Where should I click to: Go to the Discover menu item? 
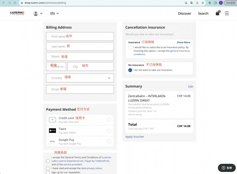pos(185,13)
